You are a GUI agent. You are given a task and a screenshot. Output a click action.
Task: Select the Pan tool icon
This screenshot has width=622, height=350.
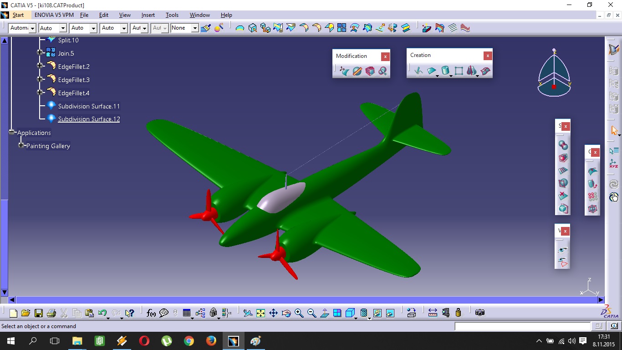[273, 313]
